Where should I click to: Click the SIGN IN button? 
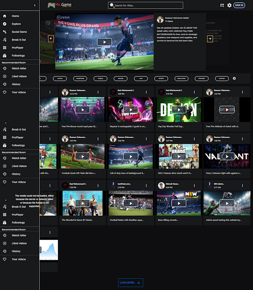tap(239, 5)
